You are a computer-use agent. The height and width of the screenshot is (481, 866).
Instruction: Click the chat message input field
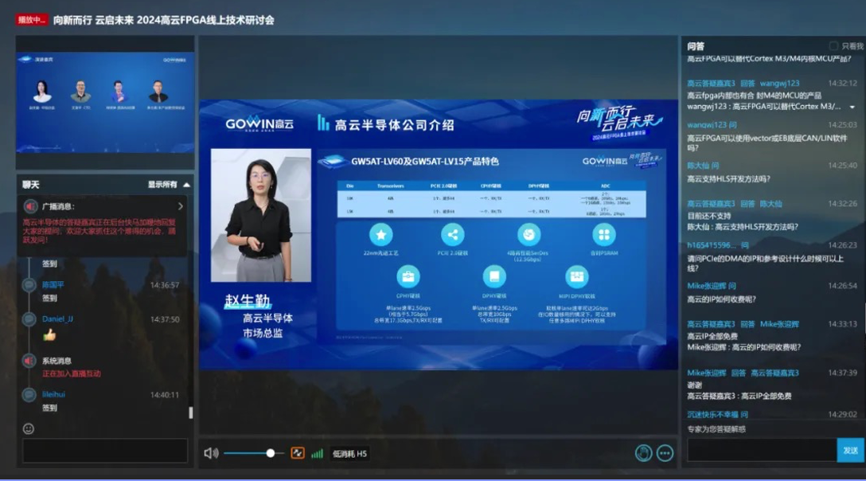[105, 451]
